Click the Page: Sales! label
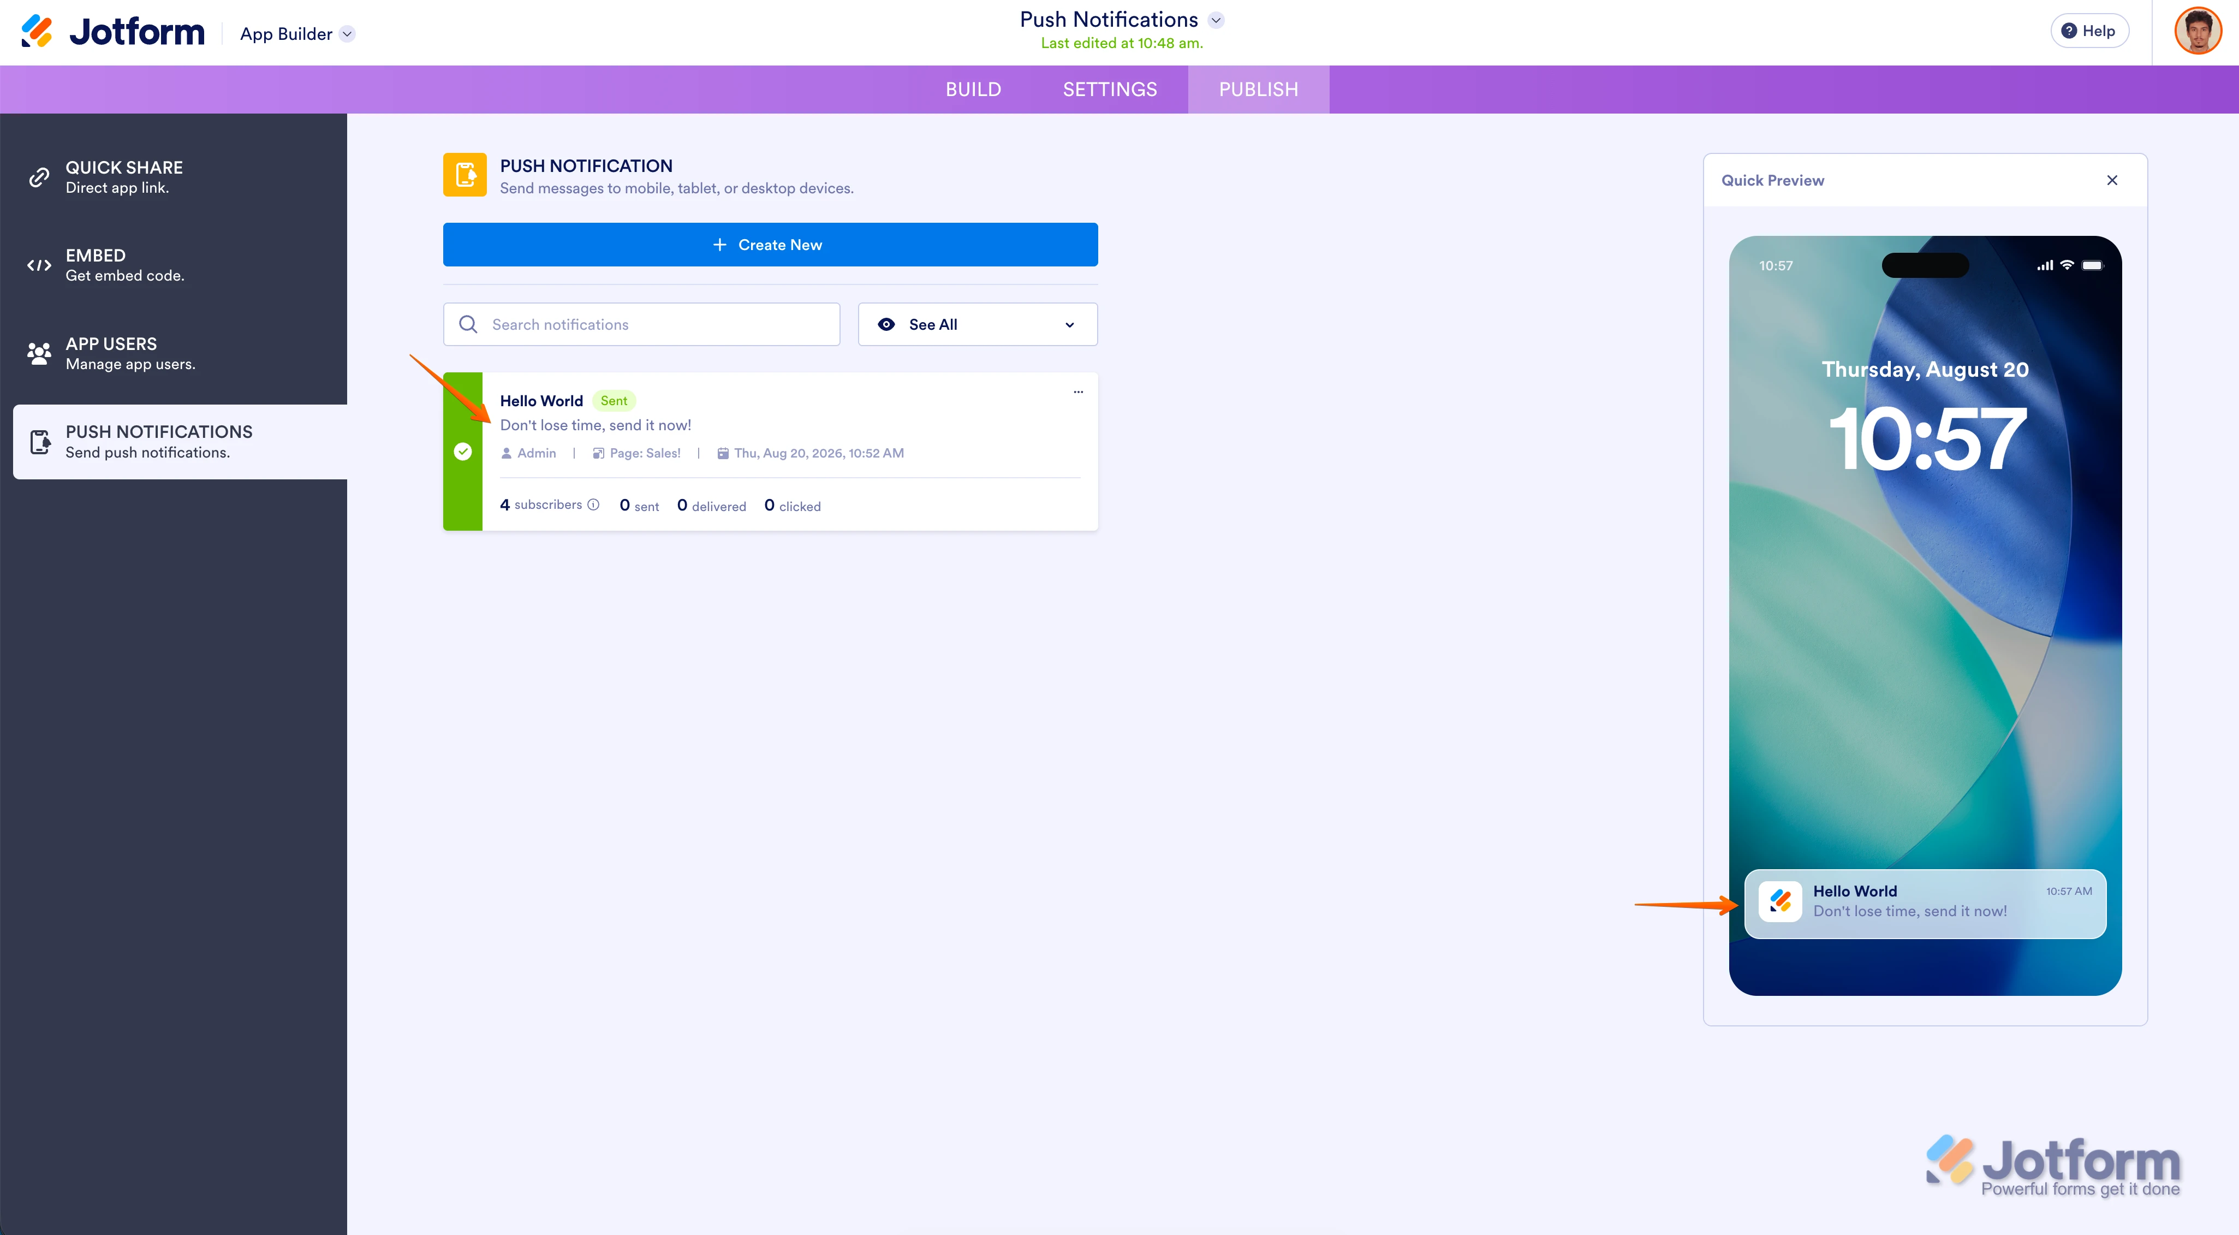2239x1235 pixels. pyautogui.click(x=645, y=453)
